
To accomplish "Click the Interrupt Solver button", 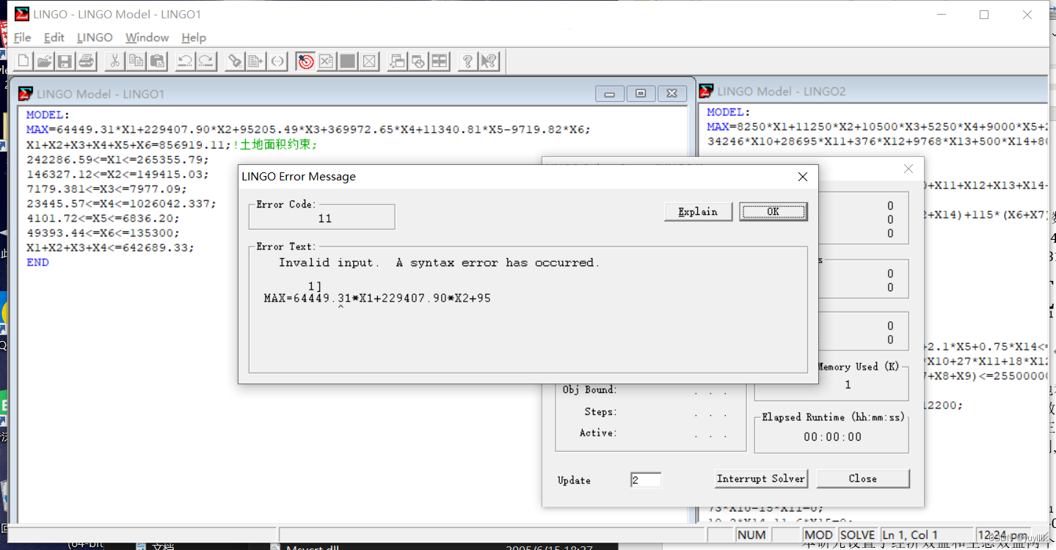I will point(761,479).
